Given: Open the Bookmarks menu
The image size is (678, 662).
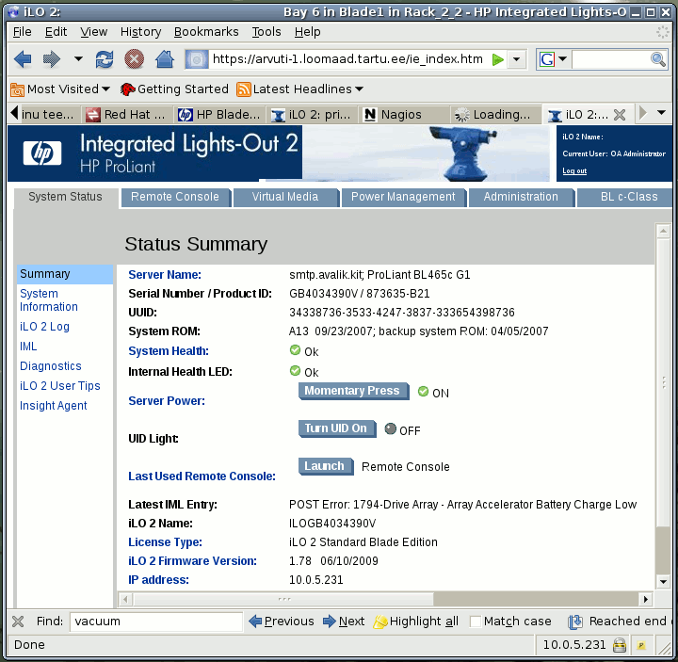Looking at the screenshot, I should click(206, 32).
